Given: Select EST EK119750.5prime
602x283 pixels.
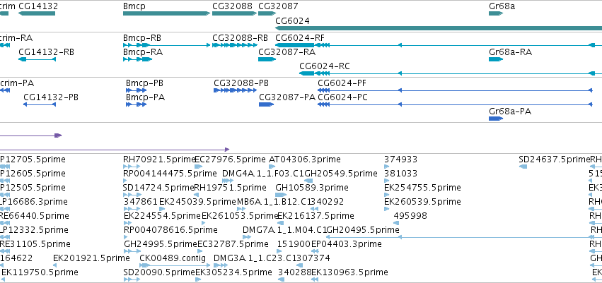Looking at the screenshot, I should (2, 279).
